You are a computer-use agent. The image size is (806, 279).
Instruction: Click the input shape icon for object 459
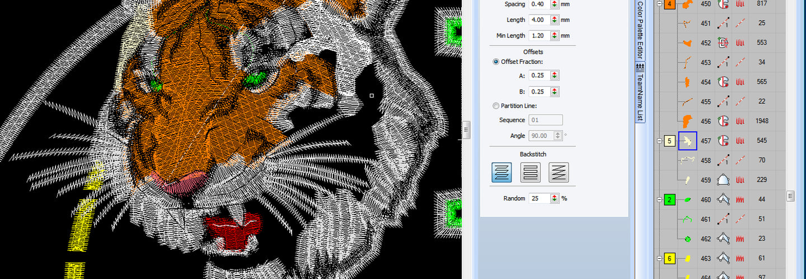point(723,180)
